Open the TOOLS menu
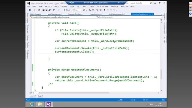 click(x=85, y=7)
